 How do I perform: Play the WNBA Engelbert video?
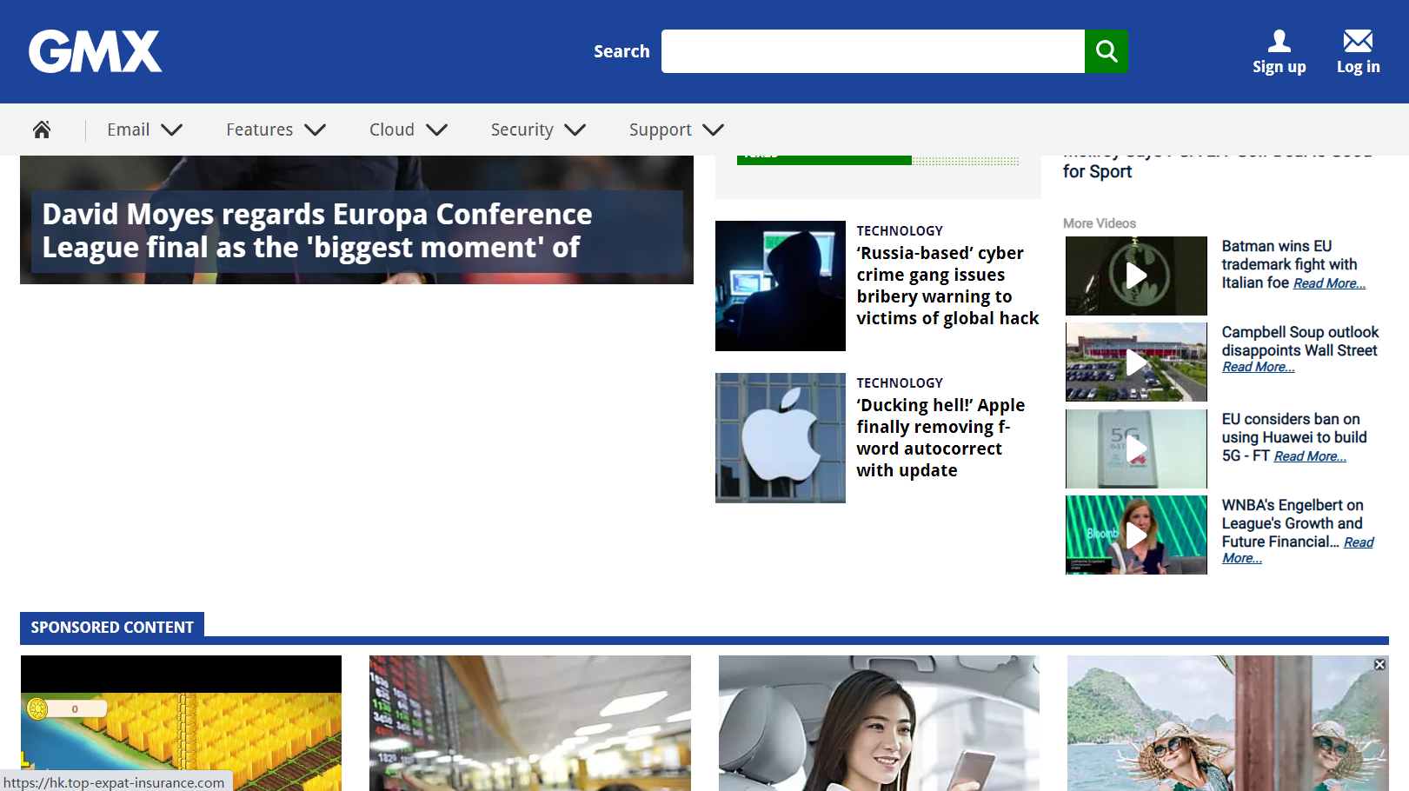pos(1136,535)
